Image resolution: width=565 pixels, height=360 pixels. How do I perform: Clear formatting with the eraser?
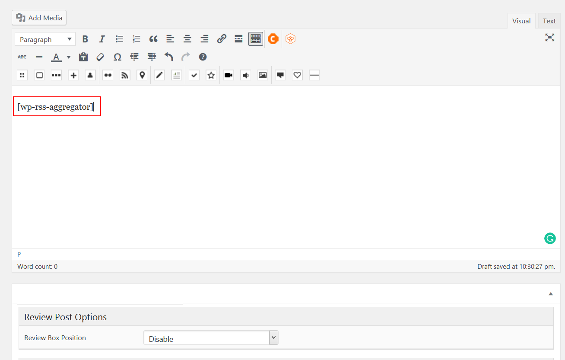pyautogui.click(x=100, y=57)
